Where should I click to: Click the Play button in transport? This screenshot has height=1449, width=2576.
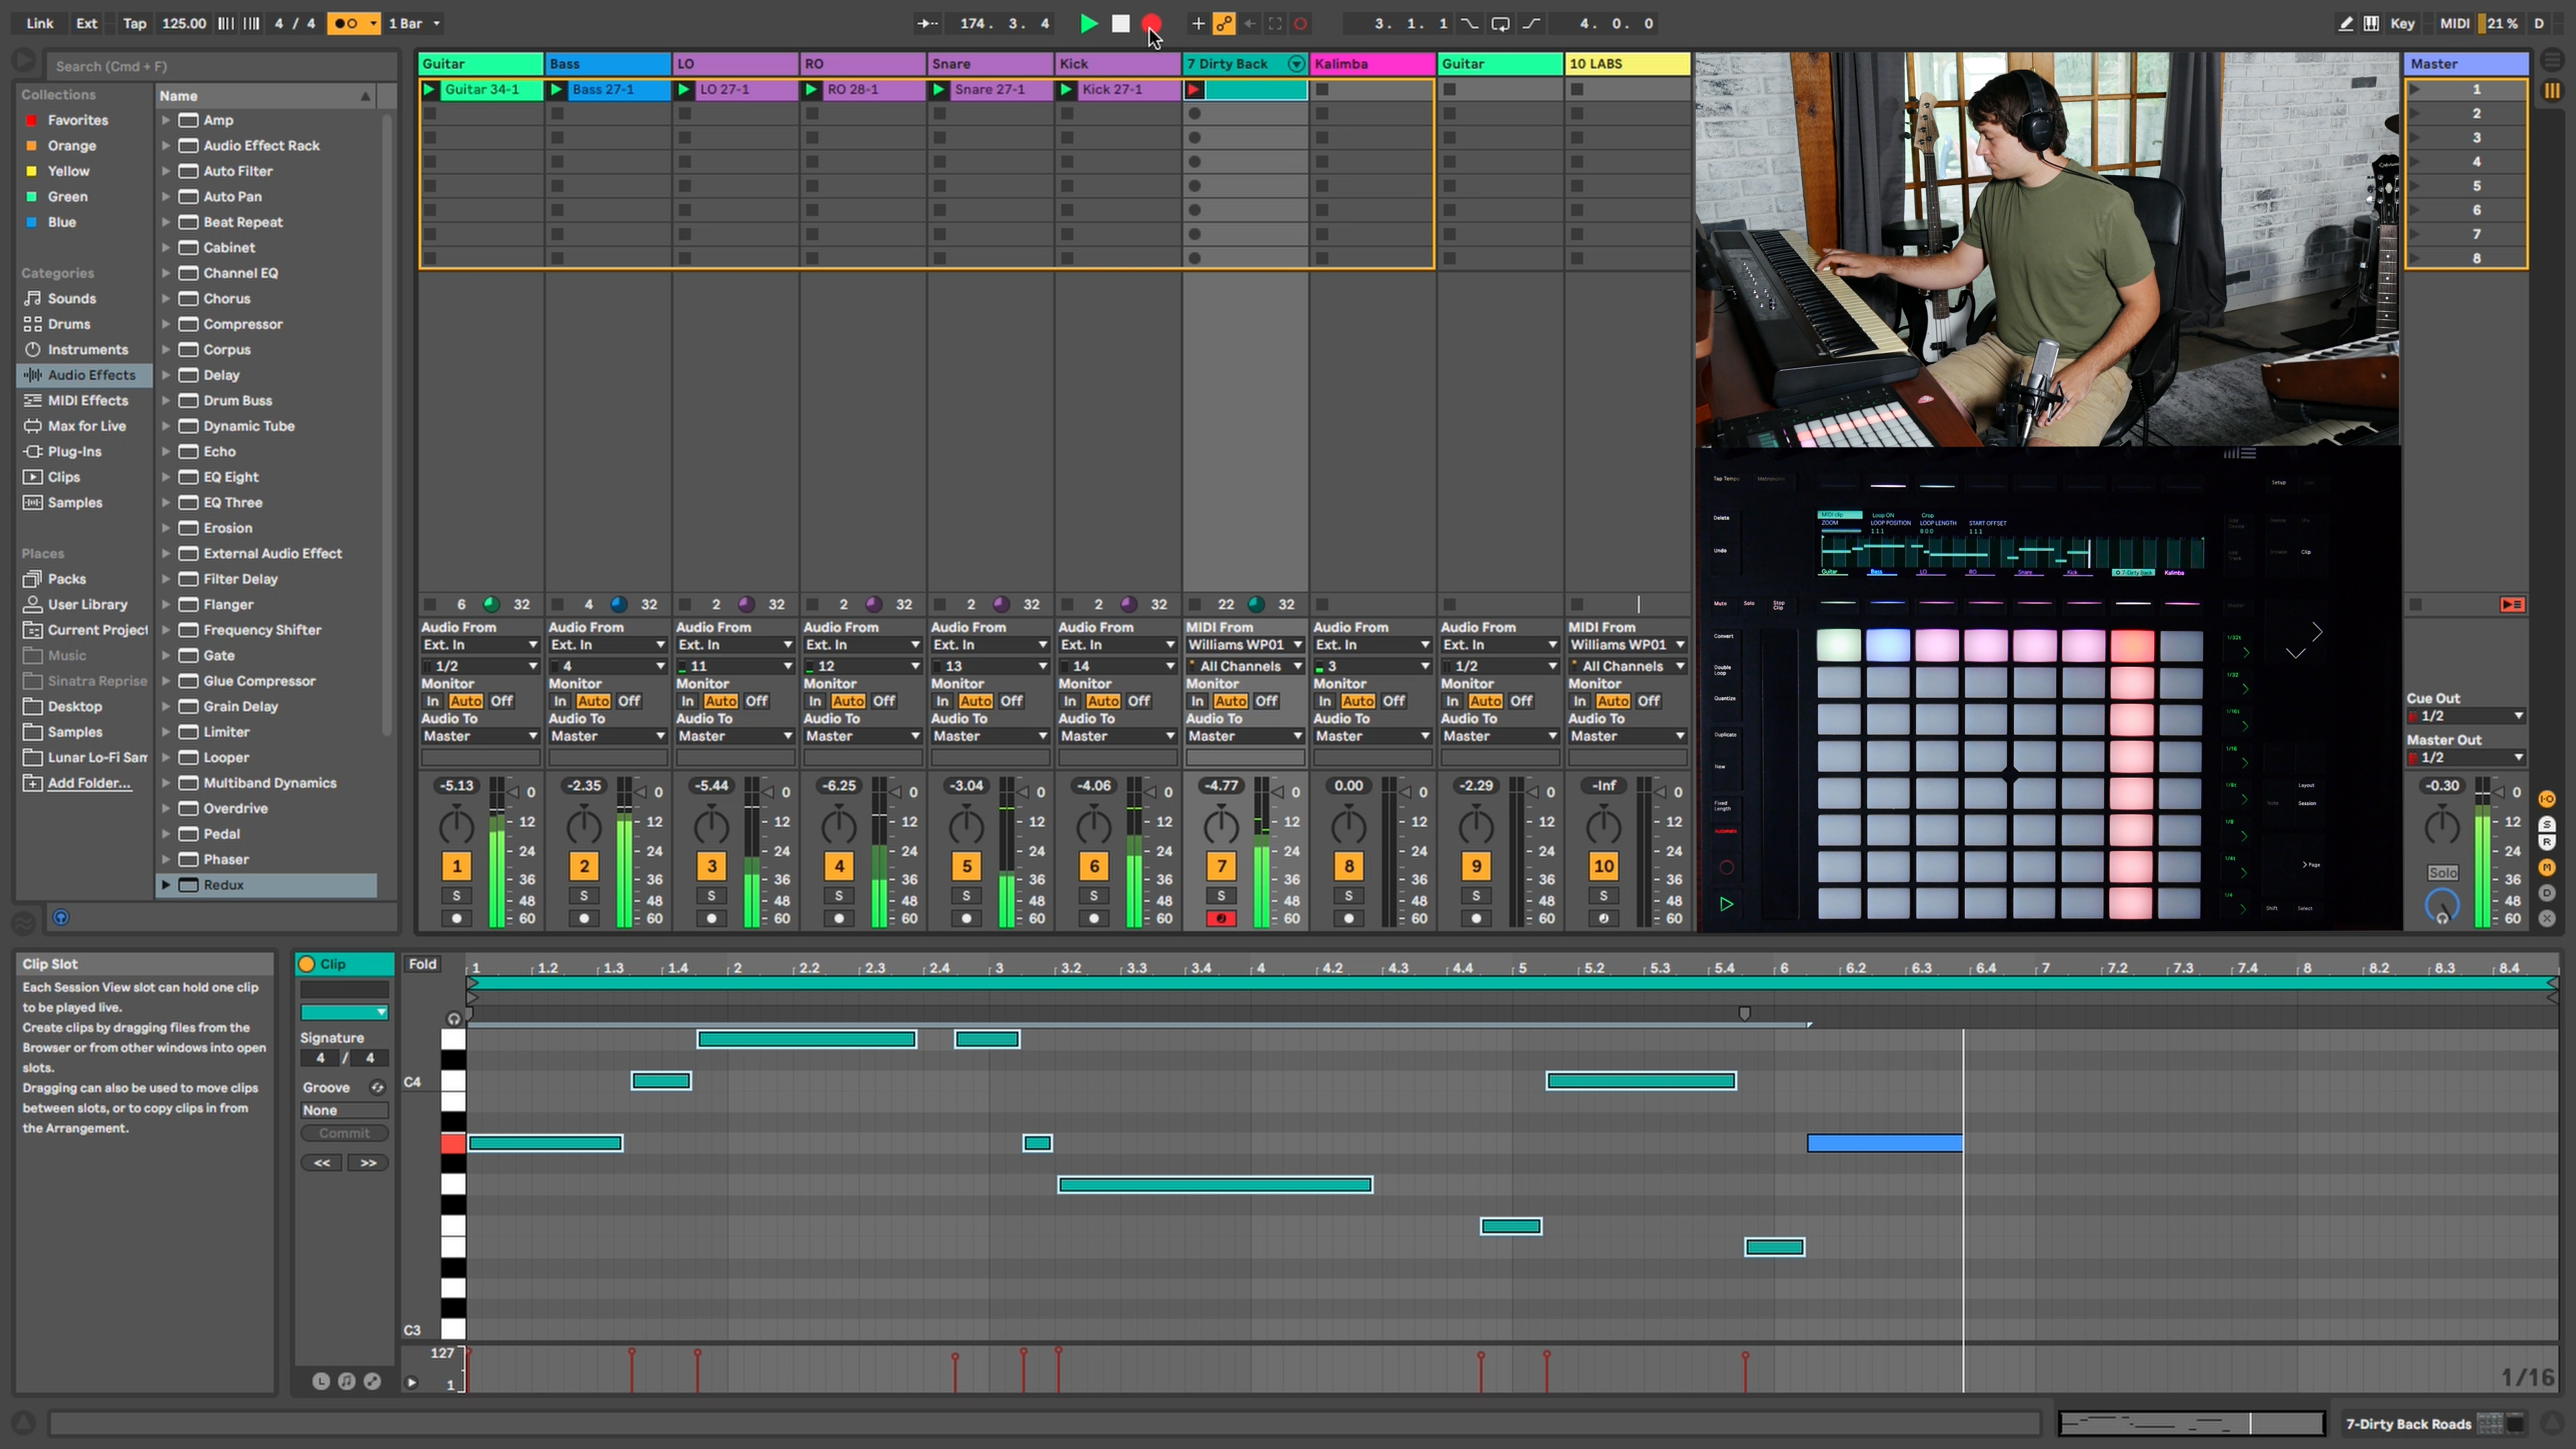coord(1089,23)
